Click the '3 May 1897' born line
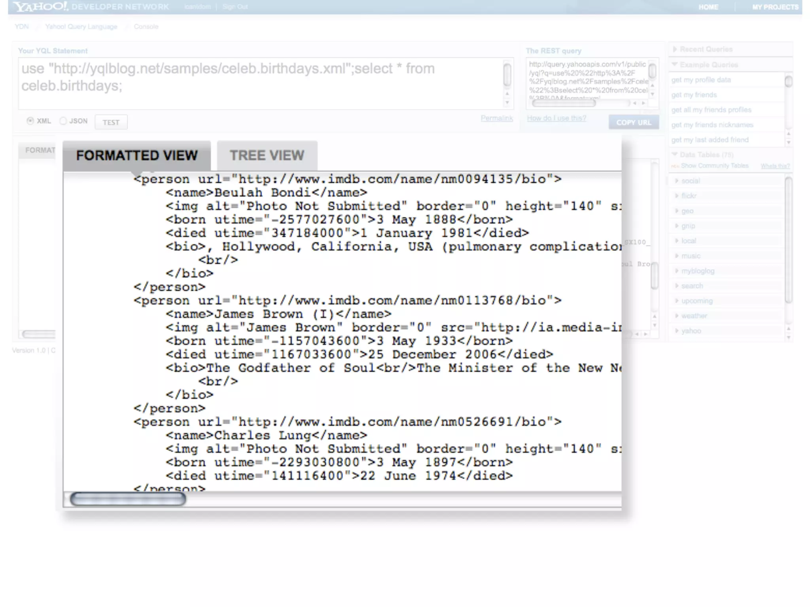The height and width of the screenshot is (607, 810). pos(339,462)
